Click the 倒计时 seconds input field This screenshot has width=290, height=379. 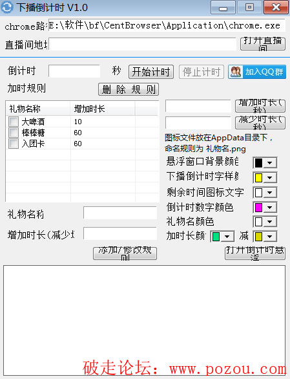(x=74, y=71)
